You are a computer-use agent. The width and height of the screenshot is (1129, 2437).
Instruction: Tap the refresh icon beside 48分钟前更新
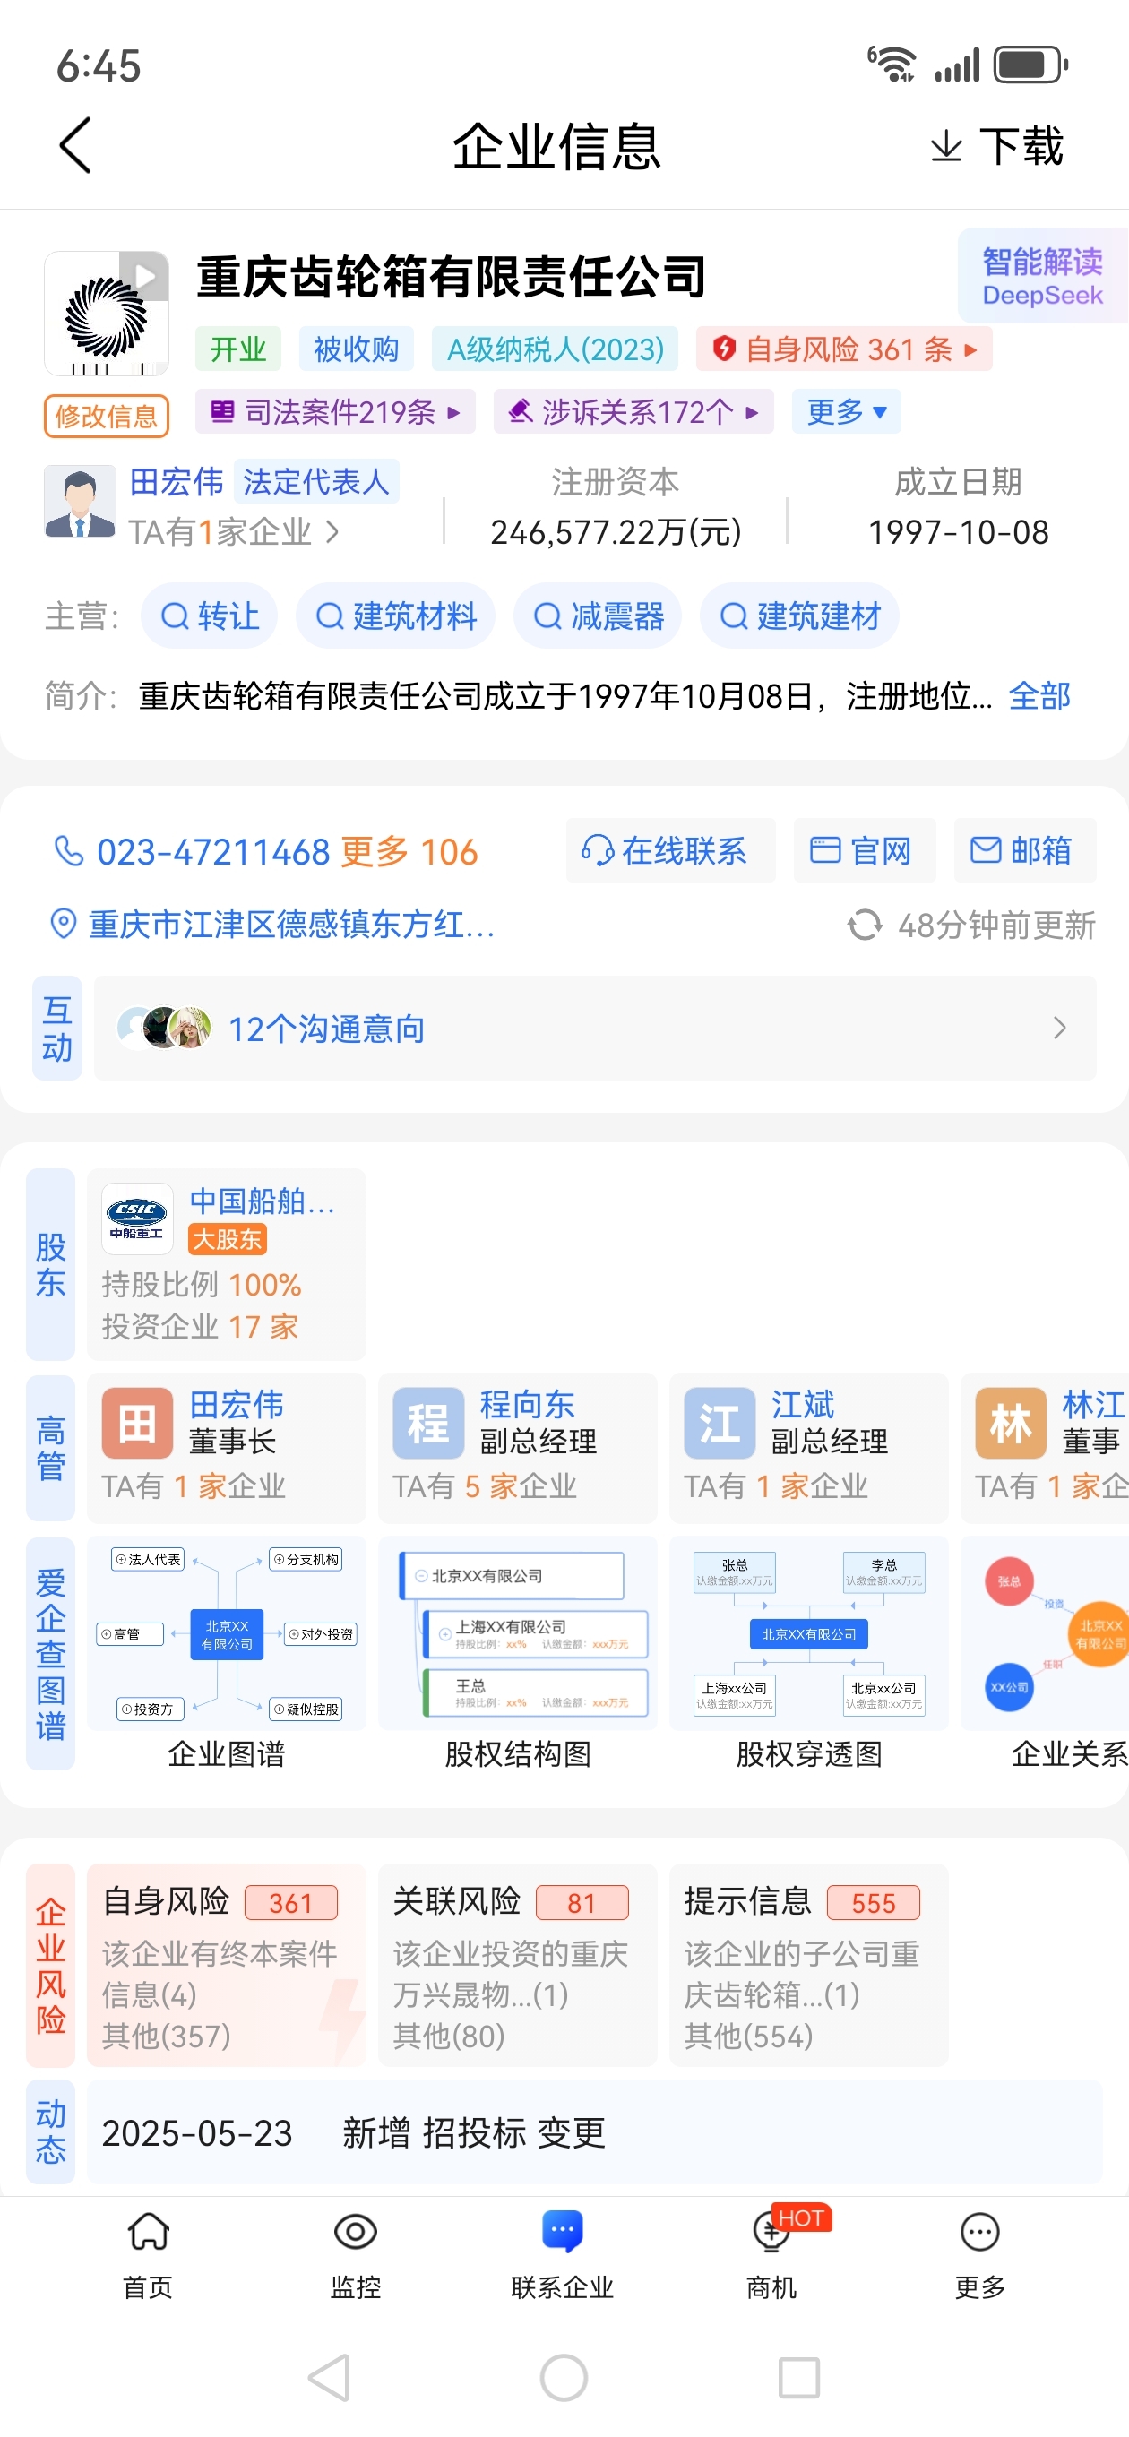pyautogui.click(x=864, y=926)
